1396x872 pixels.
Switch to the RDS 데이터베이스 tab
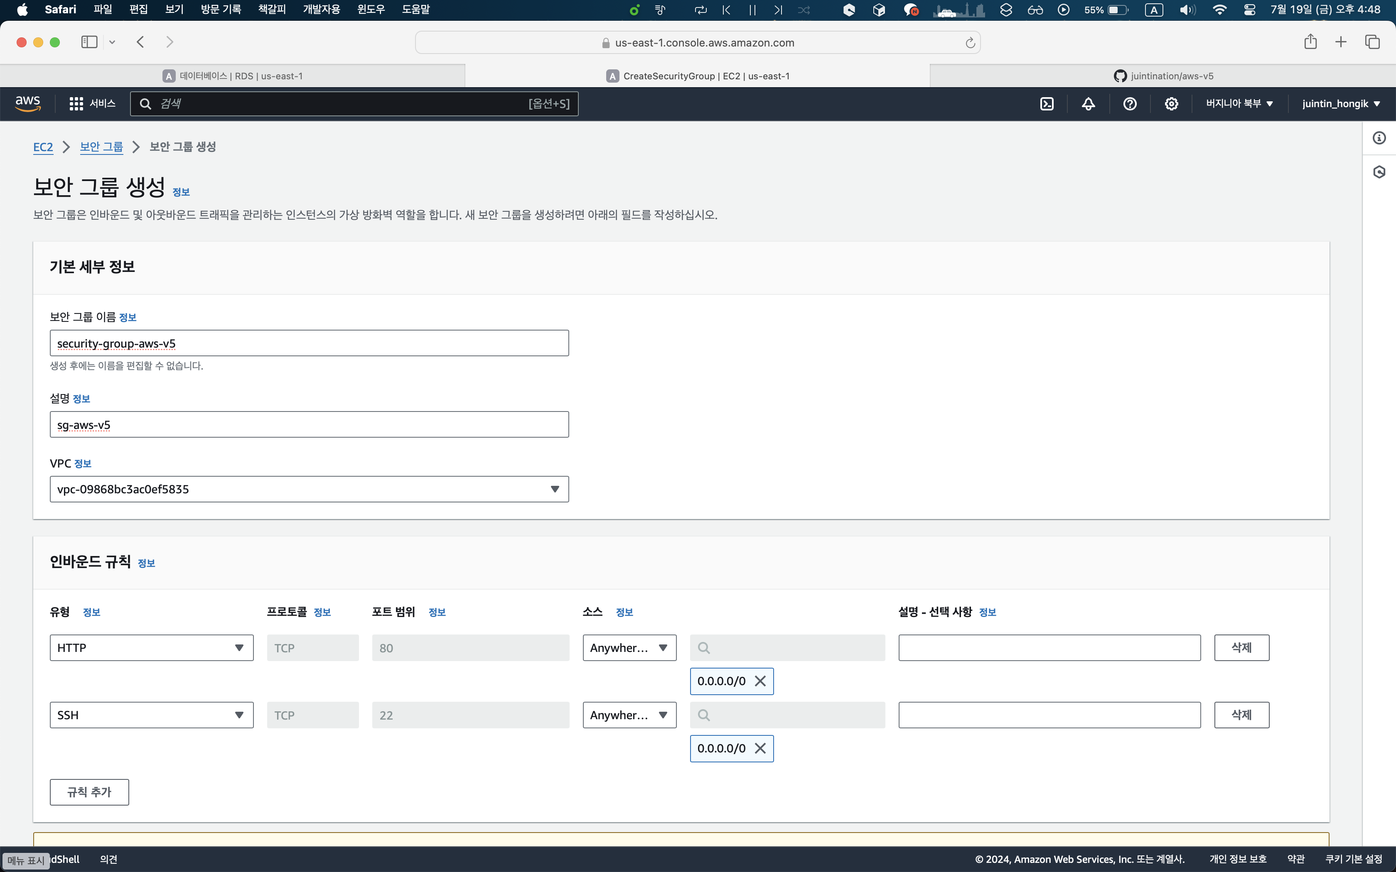[x=233, y=76]
